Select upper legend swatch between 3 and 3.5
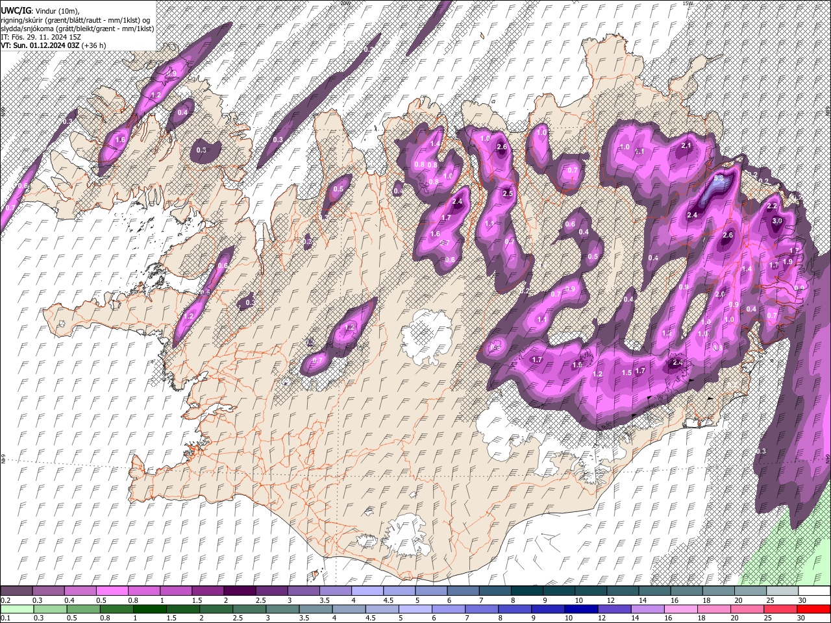This screenshot has width=831, height=623. click(x=303, y=591)
